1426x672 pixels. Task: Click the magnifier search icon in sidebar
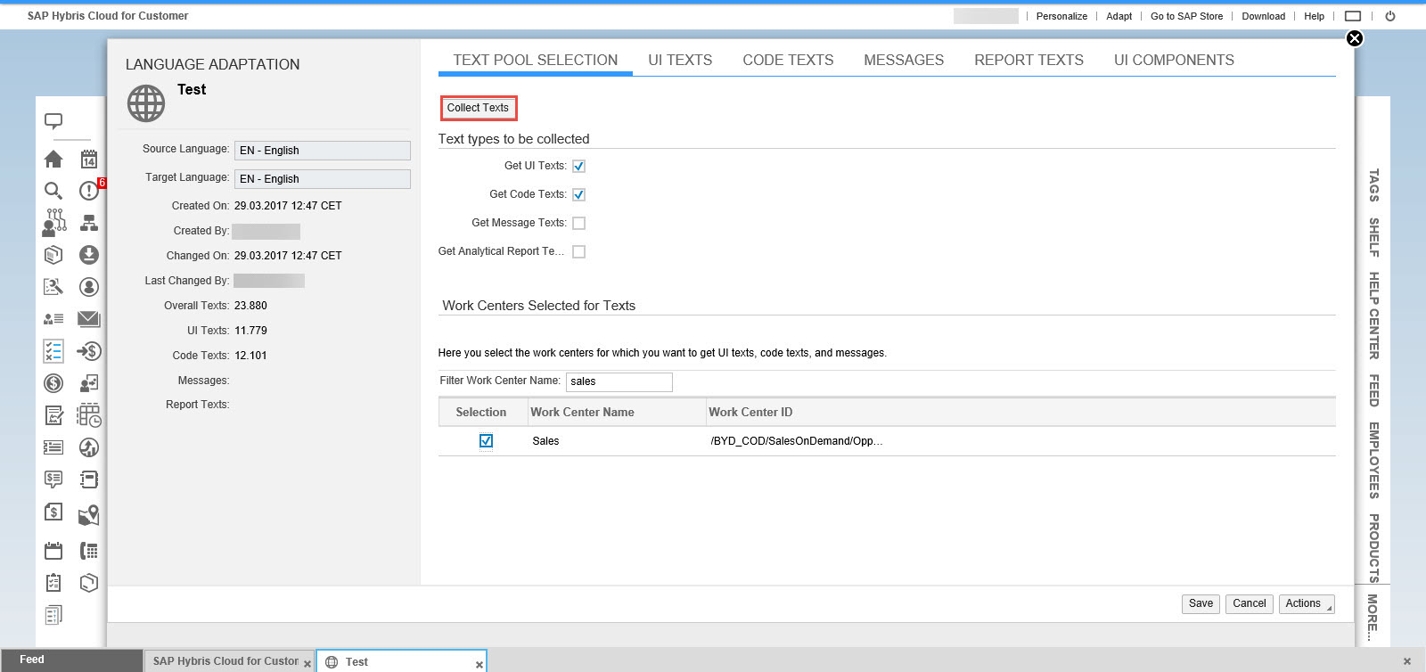53,191
